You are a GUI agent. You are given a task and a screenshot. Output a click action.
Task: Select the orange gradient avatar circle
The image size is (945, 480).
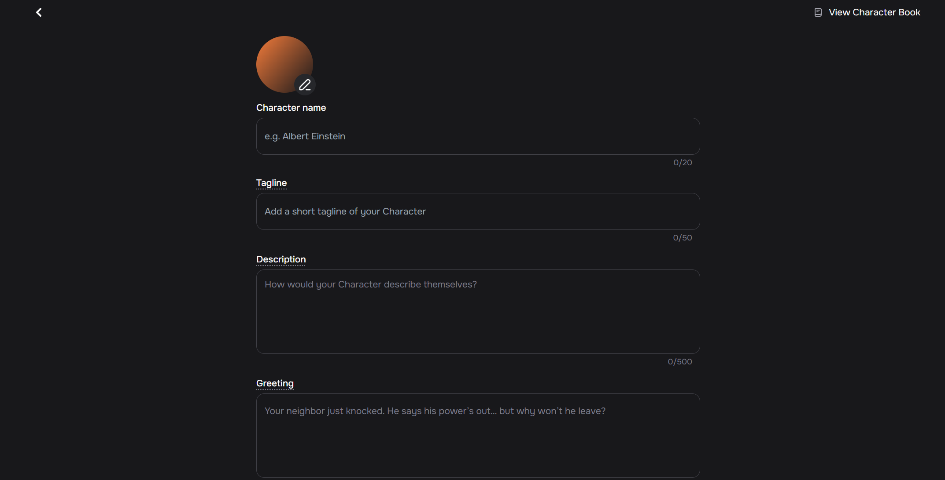(x=284, y=64)
